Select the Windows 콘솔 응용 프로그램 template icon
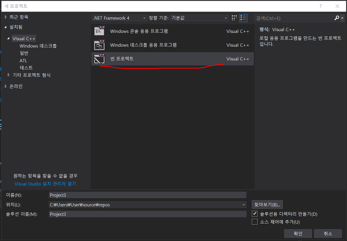 pyautogui.click(x=99, y=31)
